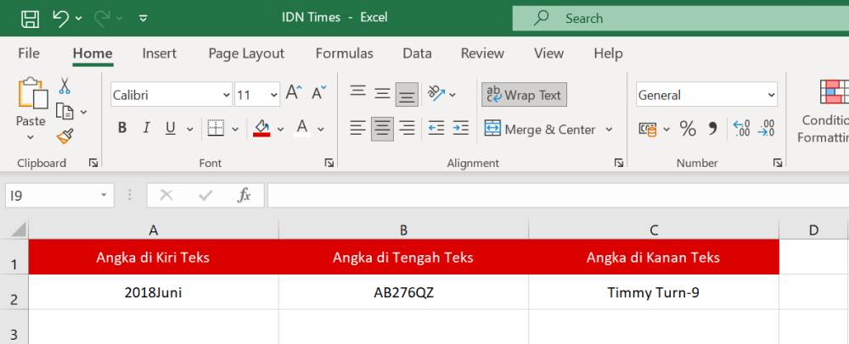Decrease the indent

pyautogui.click(x=436, y=129)
